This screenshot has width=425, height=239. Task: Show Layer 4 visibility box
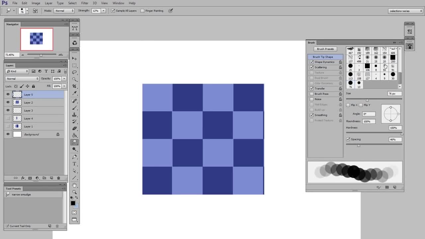pos(8,119)
